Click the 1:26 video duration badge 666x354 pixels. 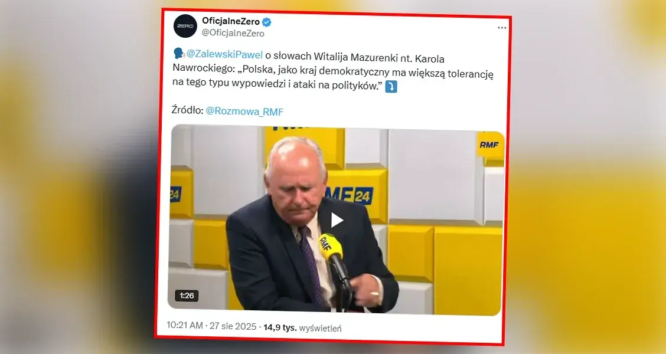[187, 296]
